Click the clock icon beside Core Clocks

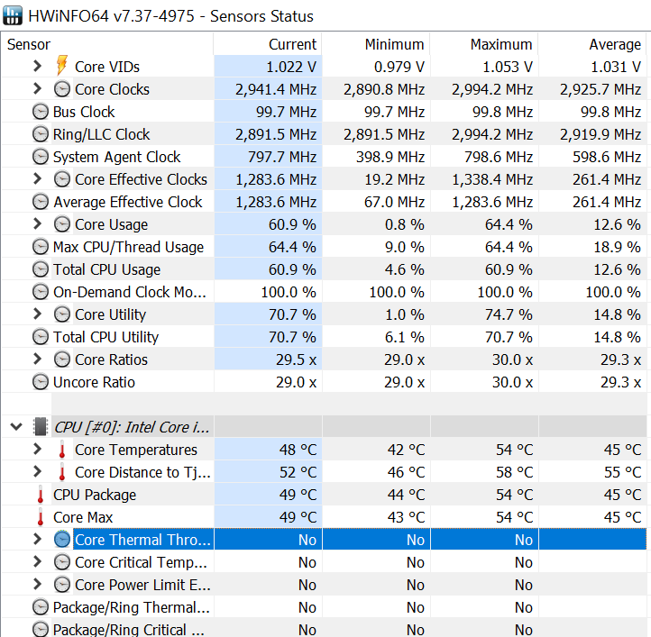[x=62, y=89]
